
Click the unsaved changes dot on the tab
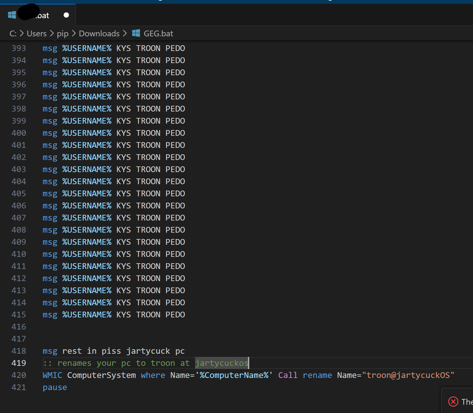[66, 15]
